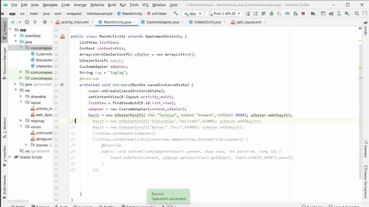Open Project panel settings gear
This screenshot has width=369, height=207.
point(45,22)
